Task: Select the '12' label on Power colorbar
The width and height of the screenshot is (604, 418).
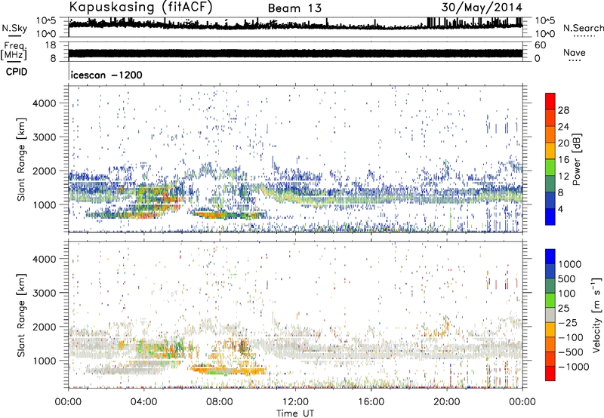Action: [563, 177]
